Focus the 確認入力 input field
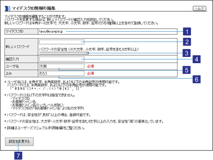Screen dimensions: 213x160 [62, 59]
